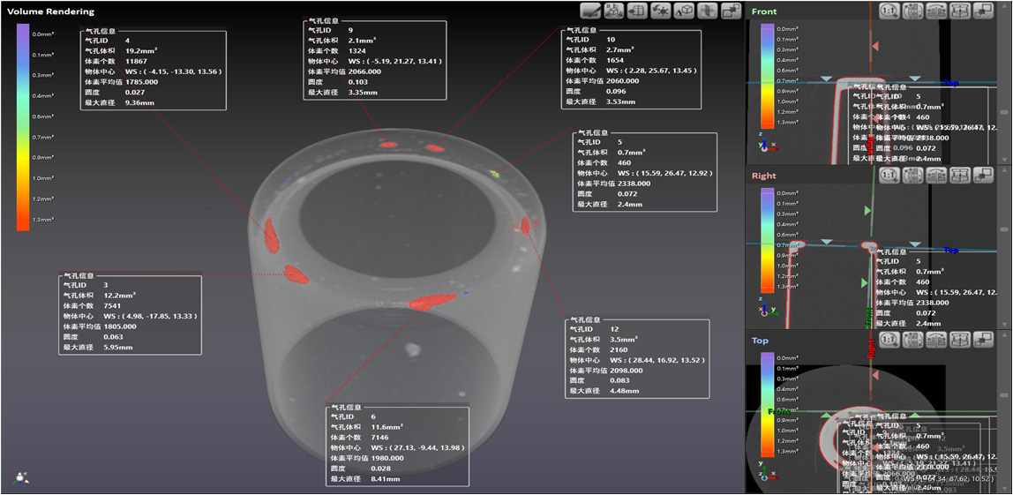The width and height of the screenshot is (1013, 495).
Task: Select the pore ID 4 info box
Action: coord(153,71)
